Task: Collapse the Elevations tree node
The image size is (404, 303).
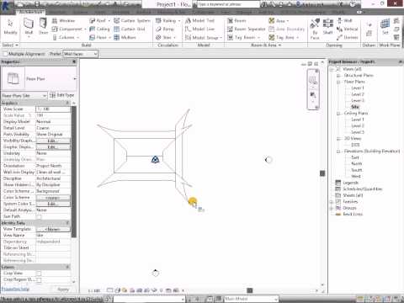Action: tap(338, 151)
